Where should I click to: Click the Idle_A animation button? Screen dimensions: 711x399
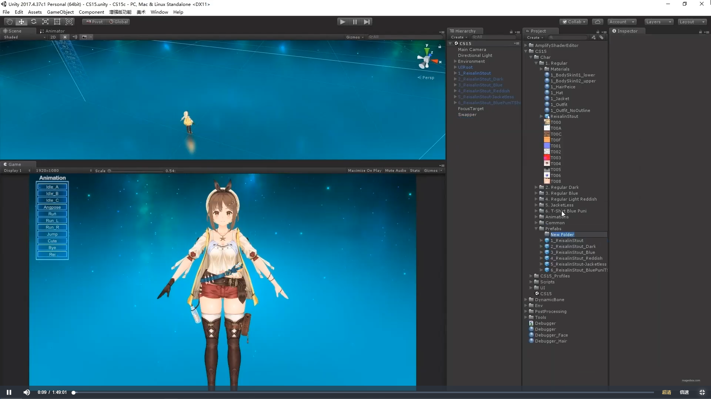coord(52,187)
